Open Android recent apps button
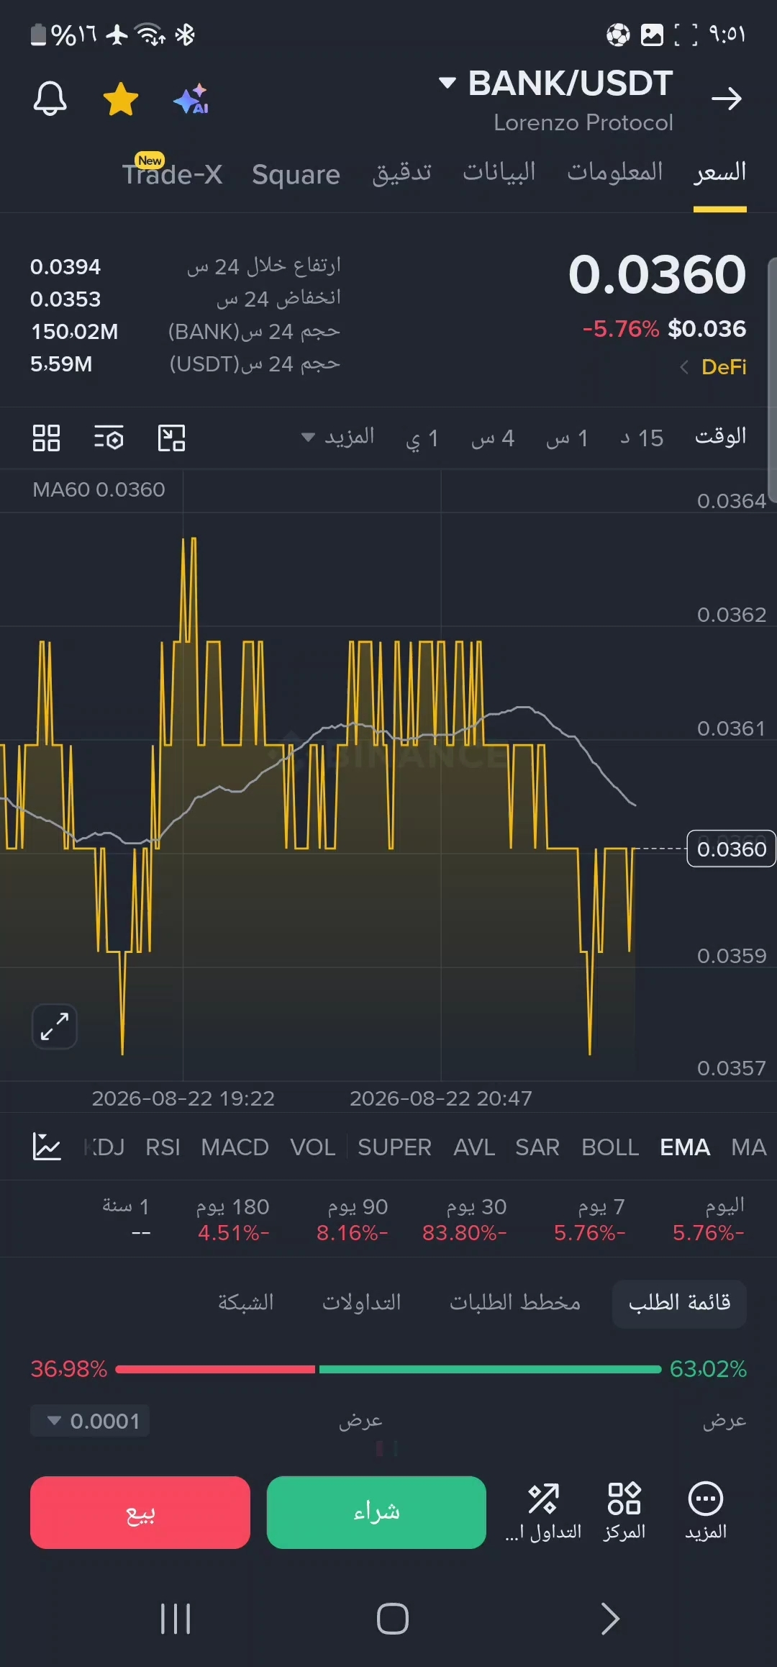 point(176,1619)
